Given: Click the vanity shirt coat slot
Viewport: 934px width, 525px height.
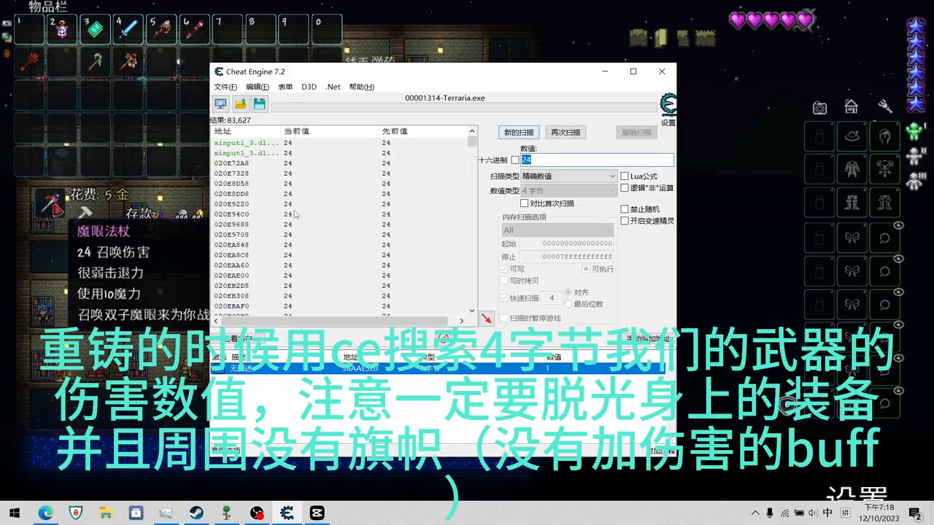Looking at the screenshot, I should 852,169.
